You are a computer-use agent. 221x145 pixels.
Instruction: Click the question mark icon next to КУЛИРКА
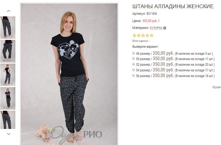click(x=165, y=28)
